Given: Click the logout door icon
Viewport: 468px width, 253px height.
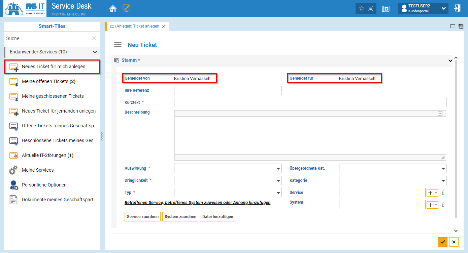Looking at the screenshot, I should [457, 8].
